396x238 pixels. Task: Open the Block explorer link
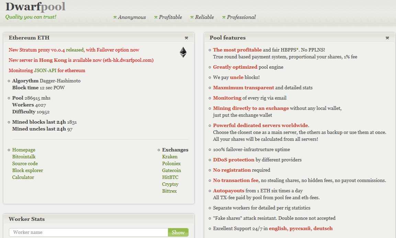[27, 170]
